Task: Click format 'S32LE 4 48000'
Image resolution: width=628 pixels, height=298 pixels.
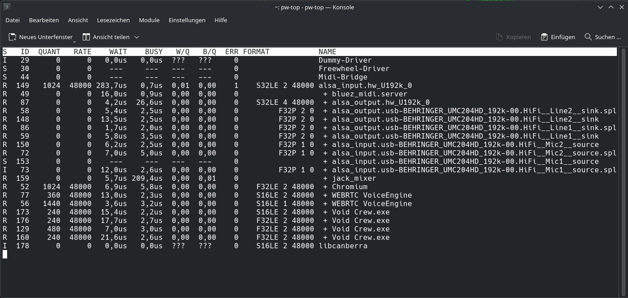Action: pos(285,102)
